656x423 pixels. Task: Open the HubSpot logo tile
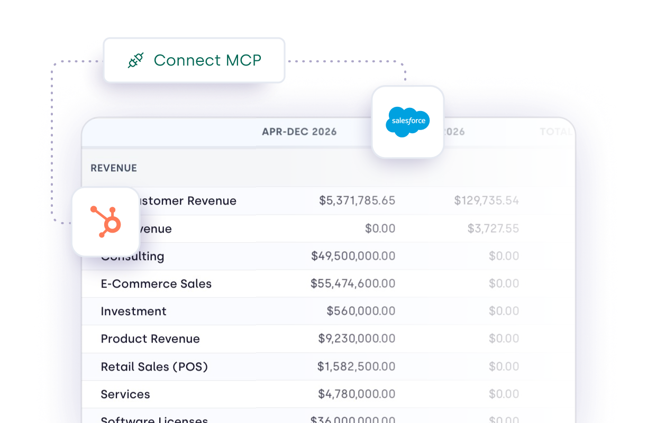[x=106, y=221]
